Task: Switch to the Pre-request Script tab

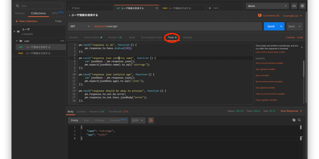Action: (x=151, y=37)
